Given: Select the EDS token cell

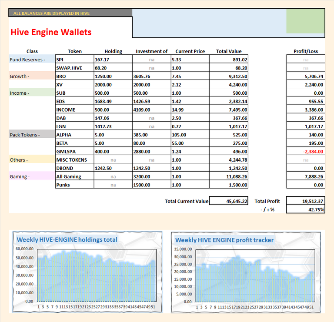Looking at the screenshot, I should click(74, 101).
